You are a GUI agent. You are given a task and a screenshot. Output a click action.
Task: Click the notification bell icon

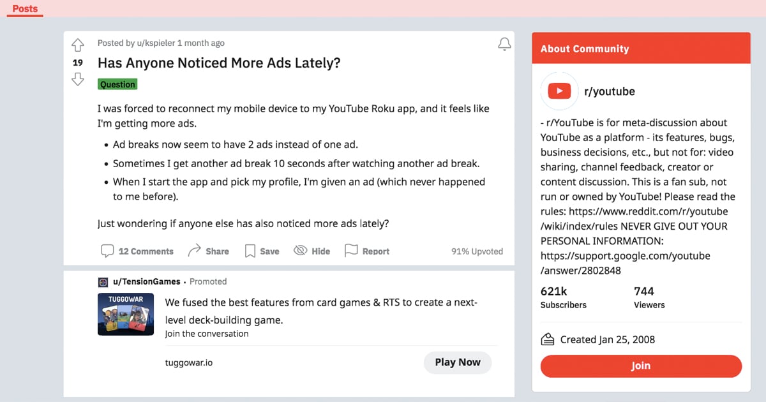[504, 44]
